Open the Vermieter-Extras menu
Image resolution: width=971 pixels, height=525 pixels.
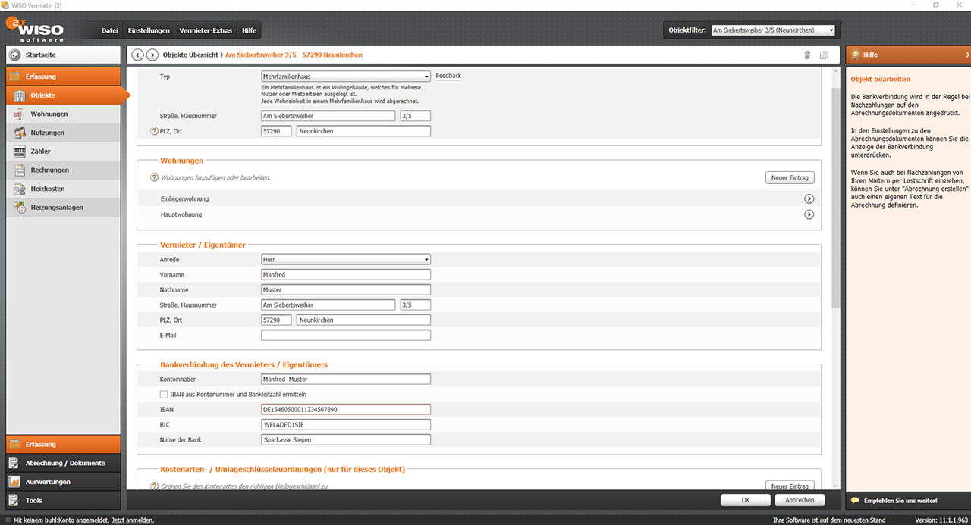pyautogui.click(x=206, y=30)
